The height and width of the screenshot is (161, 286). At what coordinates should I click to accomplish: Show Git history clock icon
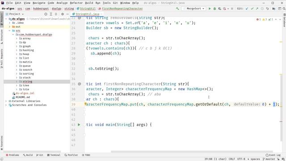pyautogui.click(x=262, y=8)
